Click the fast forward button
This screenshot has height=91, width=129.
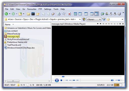(x=74, y=80)
